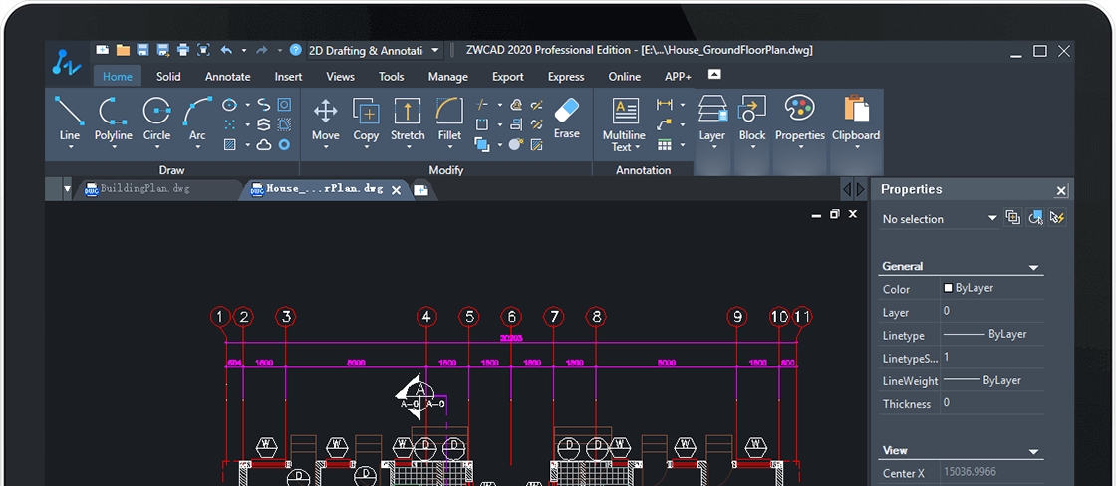
Task: Expand the Block panel dropdown
Action: pyautogui.click(x=752, y=147)
